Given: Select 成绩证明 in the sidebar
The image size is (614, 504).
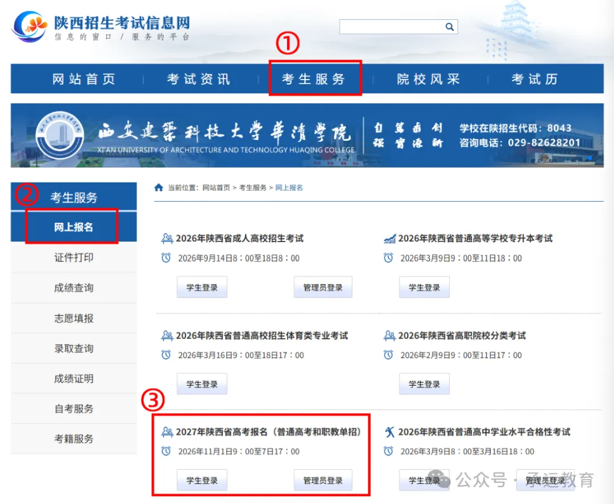Looking at the screenshot, I should pyautogui.click(x=73, y=379).
